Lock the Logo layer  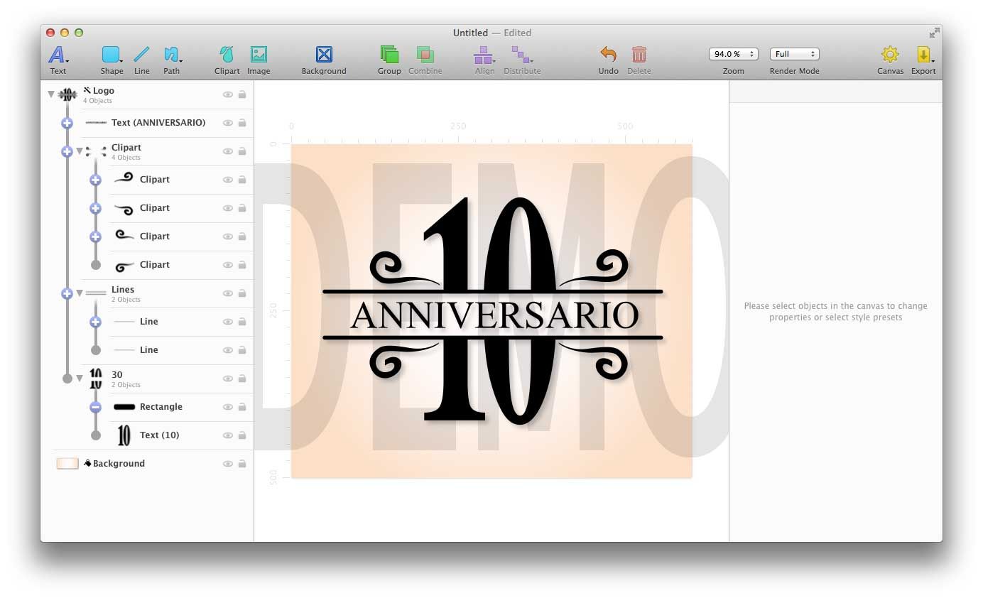(x=242, y=94)
